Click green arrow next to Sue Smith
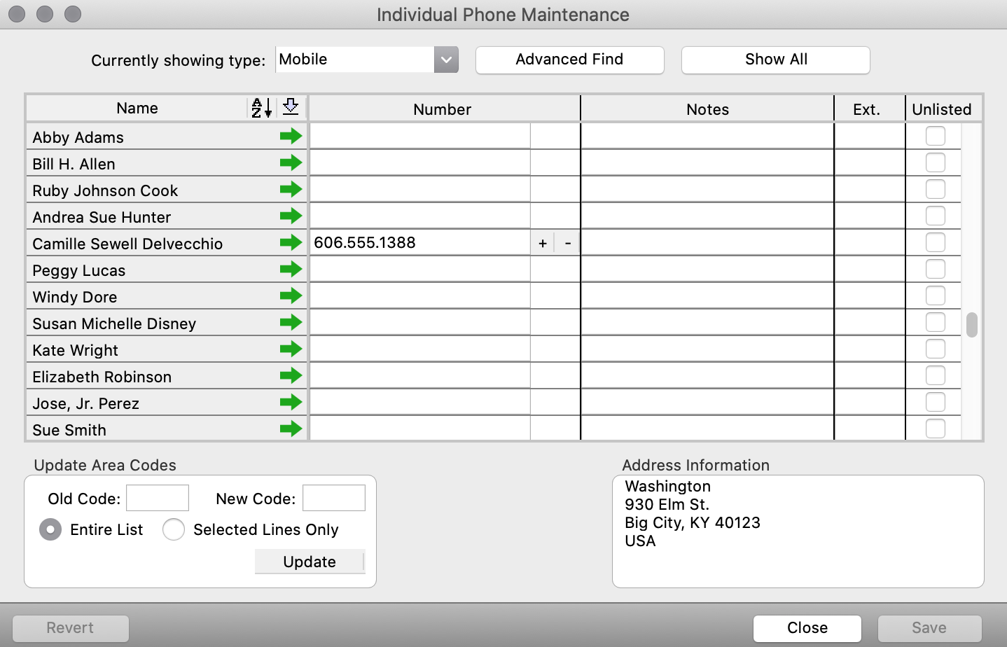Viewport: 1007px width, 647px height. [291, 429]
